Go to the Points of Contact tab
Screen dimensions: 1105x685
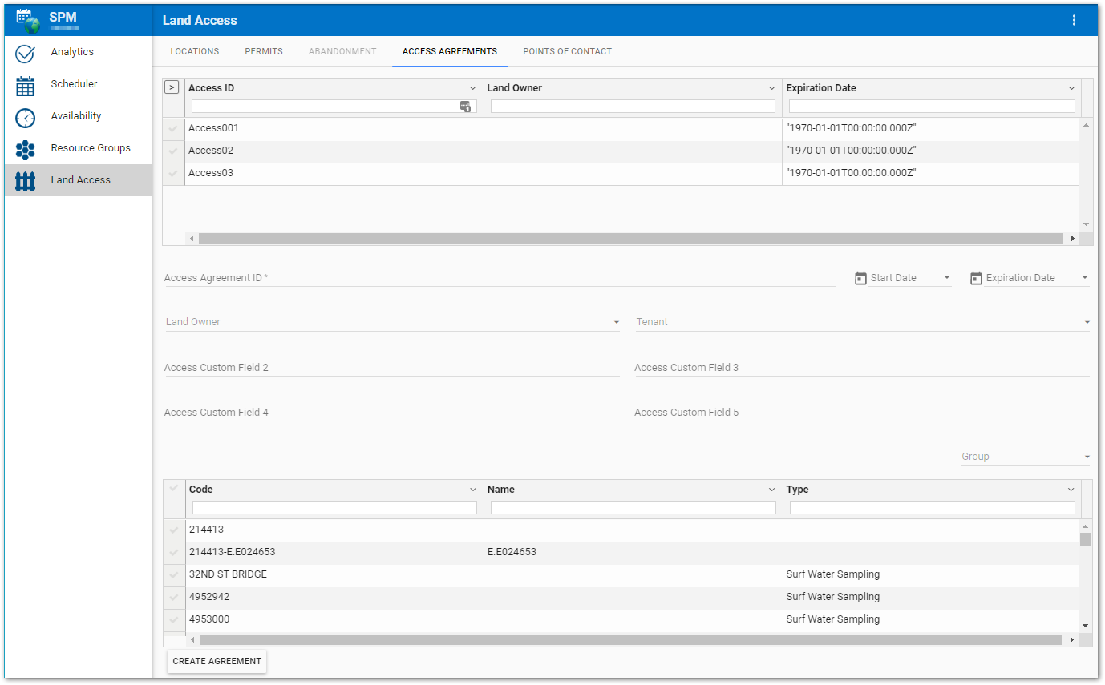coord(567,51)
